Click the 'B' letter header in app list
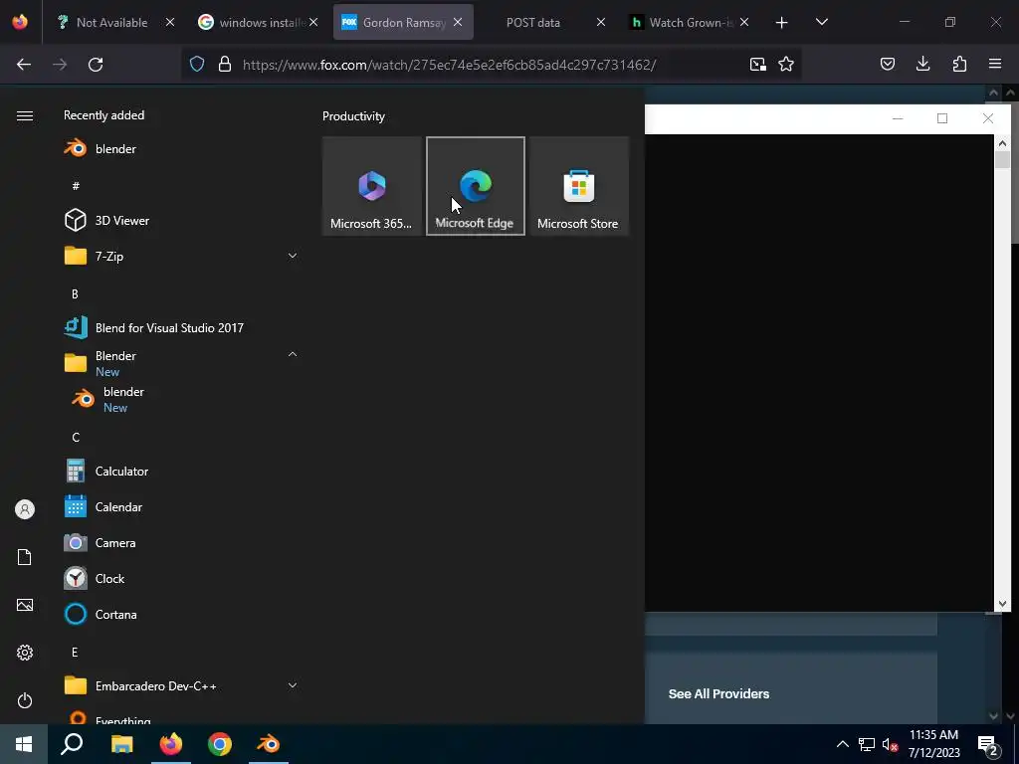 point(75,293)
